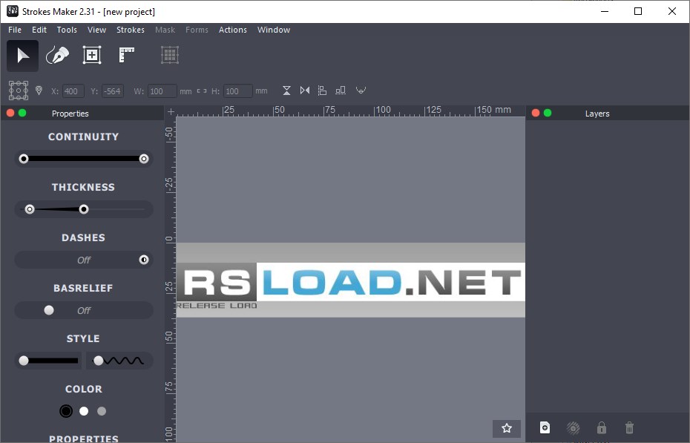690x443 pixels.
Task: Lock the selected layer
Action: coord(602,427)
